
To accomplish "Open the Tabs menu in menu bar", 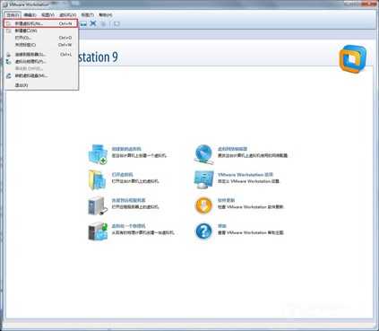I will [88, 15].
